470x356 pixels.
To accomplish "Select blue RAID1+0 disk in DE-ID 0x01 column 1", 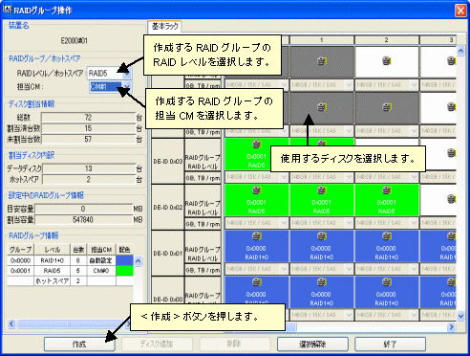I will click(x=322, y=246).
